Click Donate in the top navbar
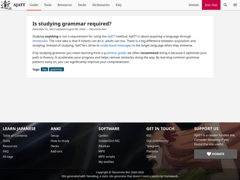The height and width of the screenshot is (180, 240). point(194,5)
